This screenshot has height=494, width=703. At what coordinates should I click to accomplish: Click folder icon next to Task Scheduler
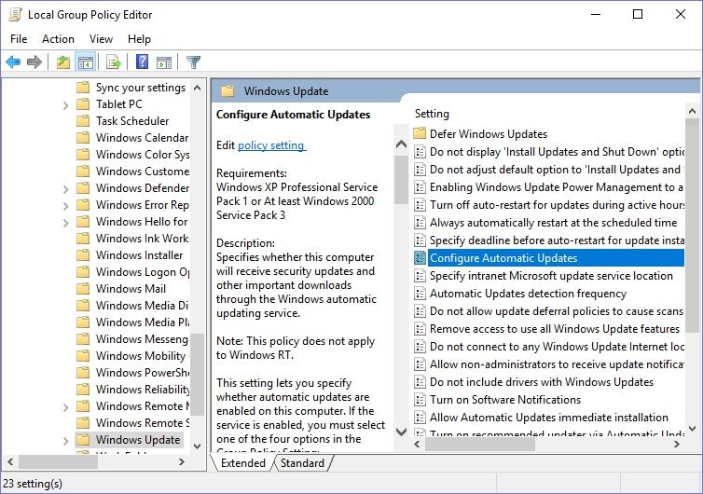tap(83, 120)
